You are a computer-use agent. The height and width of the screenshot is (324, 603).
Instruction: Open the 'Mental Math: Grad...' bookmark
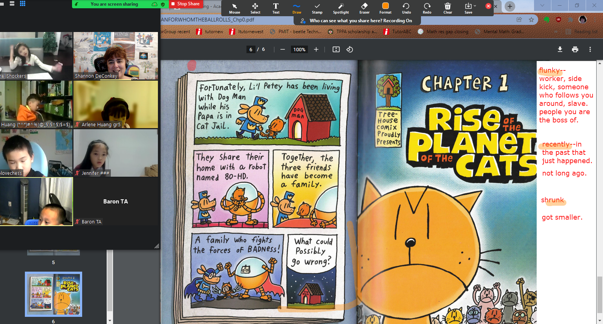[499, 32]
